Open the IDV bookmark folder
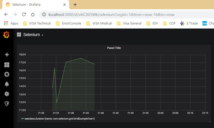 152,23
